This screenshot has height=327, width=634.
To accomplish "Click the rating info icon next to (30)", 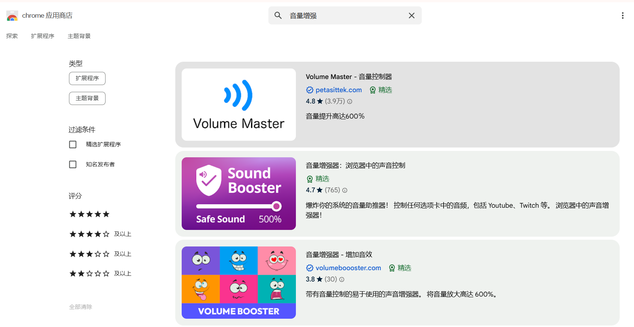I will 342,280.
